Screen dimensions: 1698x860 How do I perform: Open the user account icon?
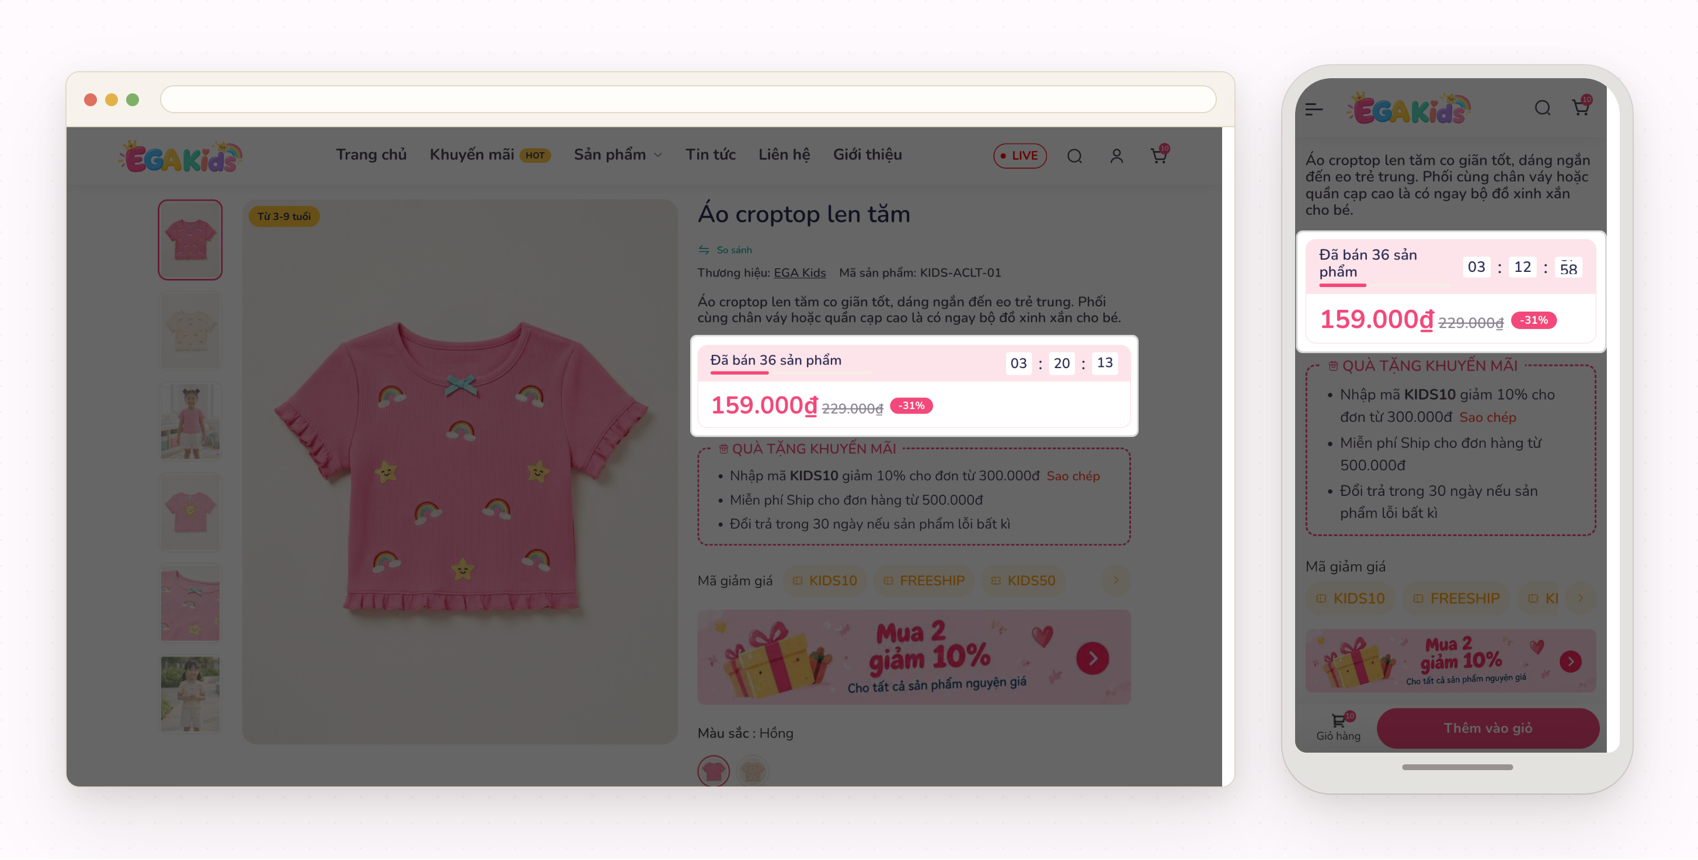pyautogui.click(x=1116, y=156)
